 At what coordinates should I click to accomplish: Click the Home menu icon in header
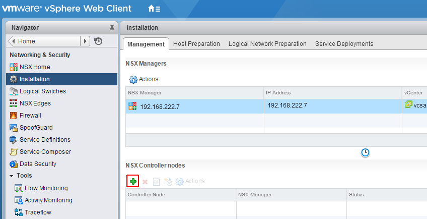(154, 9)
